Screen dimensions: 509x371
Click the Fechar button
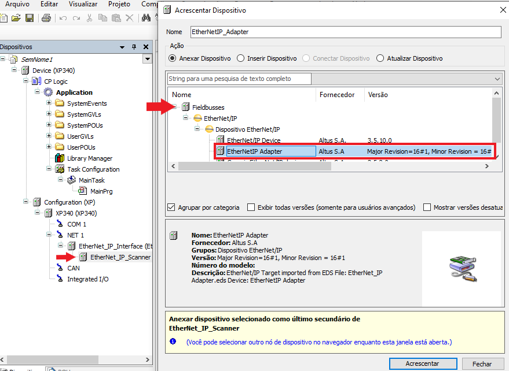click(x=482, y=363)
